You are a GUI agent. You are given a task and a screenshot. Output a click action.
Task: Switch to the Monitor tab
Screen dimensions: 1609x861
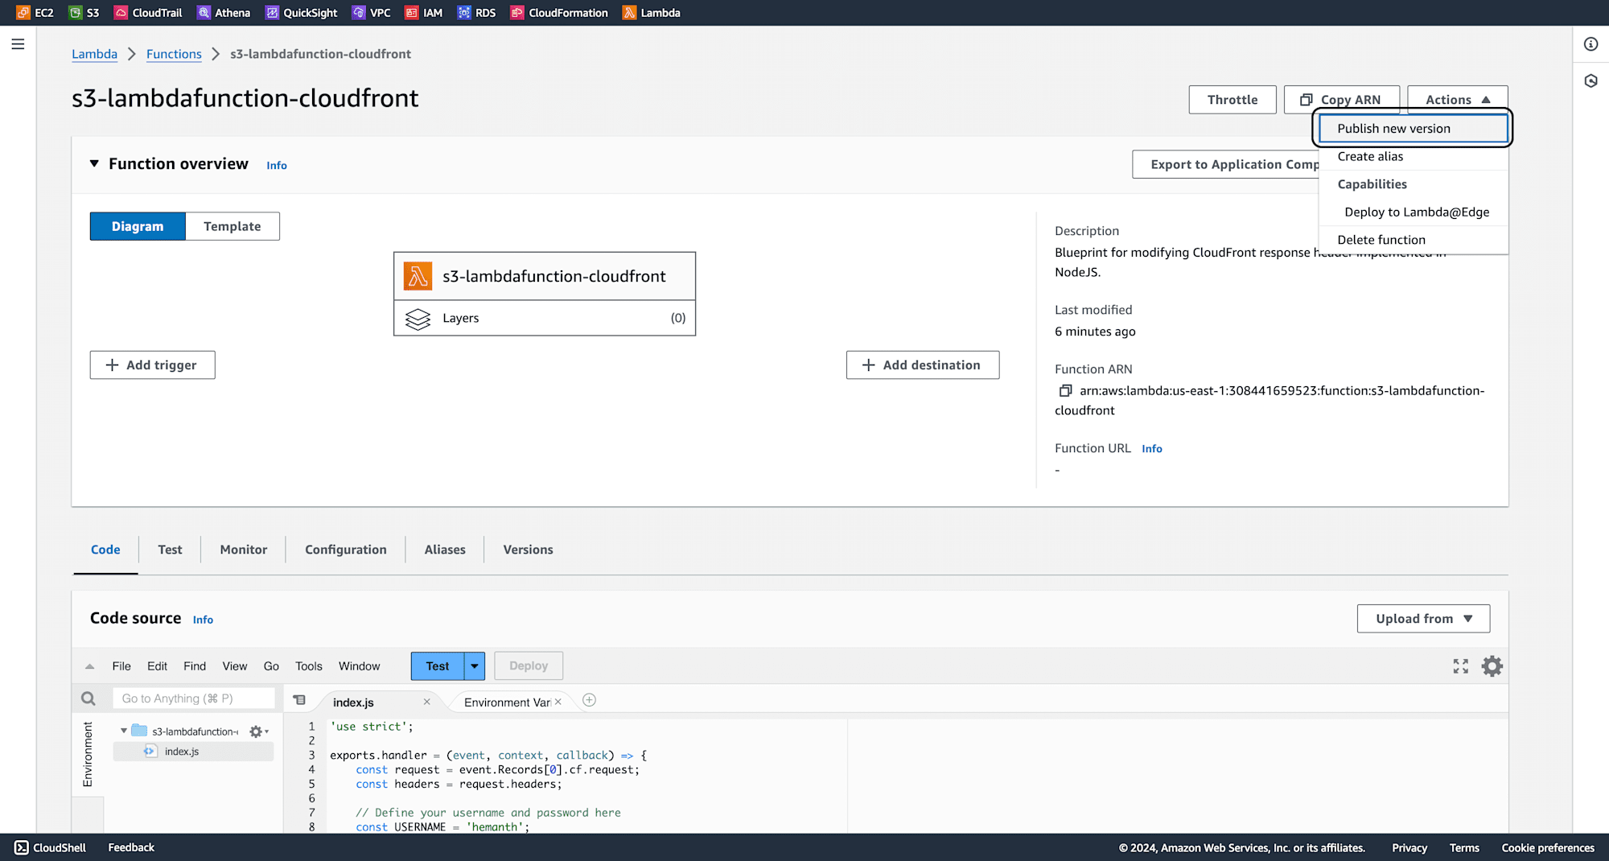pyautogui.click(x=244, y=550)
